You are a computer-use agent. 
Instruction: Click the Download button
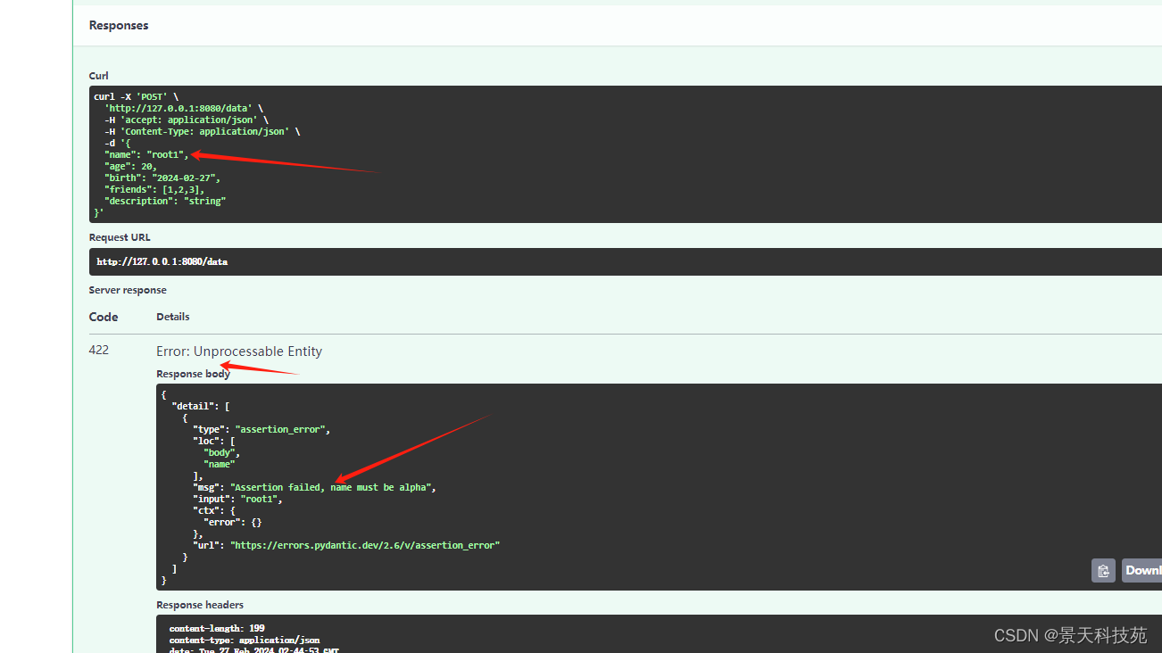pyautogui.click(x=1142, y=571)
